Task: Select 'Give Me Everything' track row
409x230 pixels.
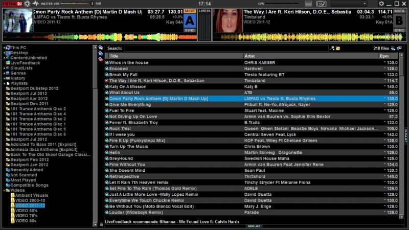Action: 252,105
